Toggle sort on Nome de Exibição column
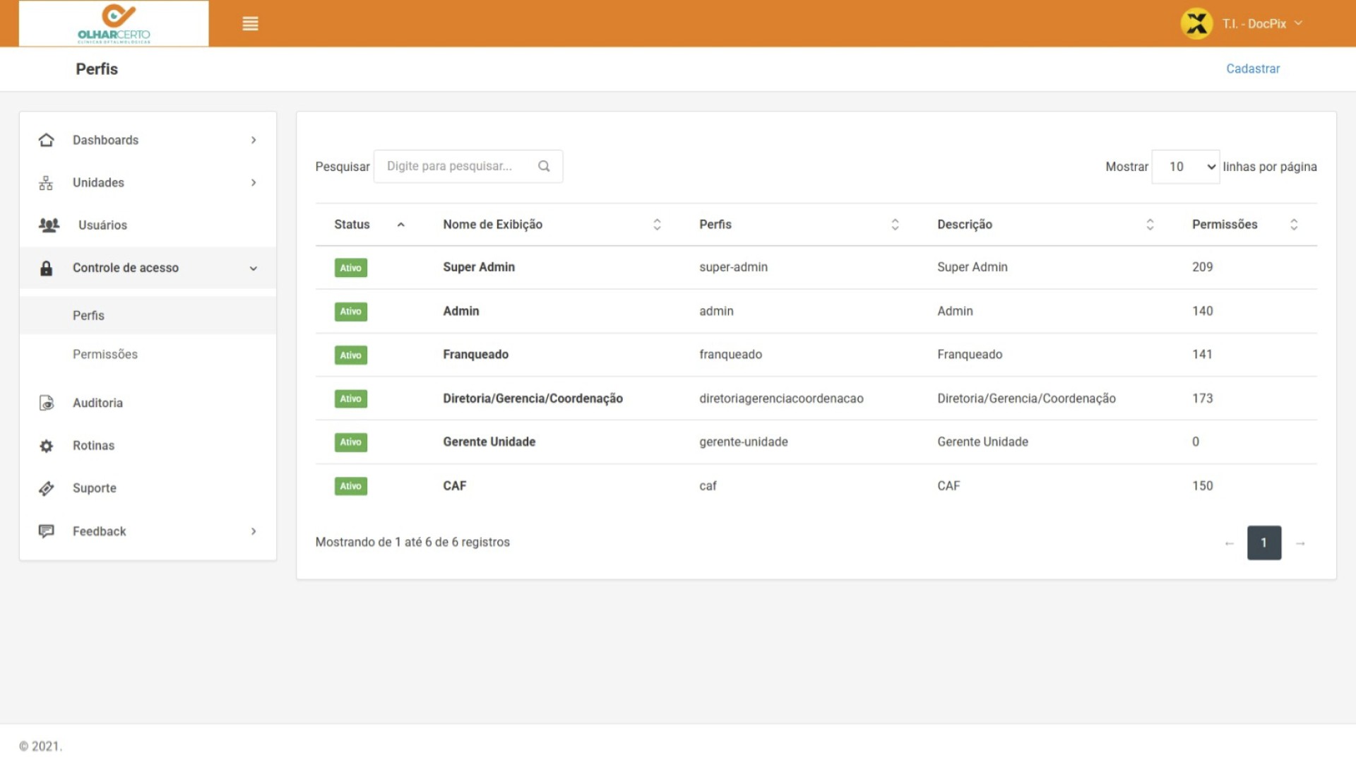 click(x=656, y=225)
